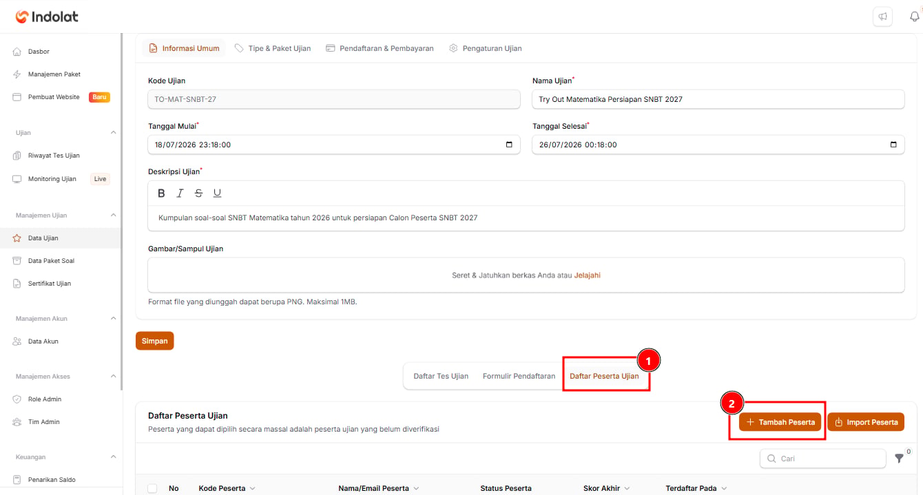Open the Daftar Tes Ujian tab
The height and width of the screenshot is (495, 923).
[x=441, y=376]
